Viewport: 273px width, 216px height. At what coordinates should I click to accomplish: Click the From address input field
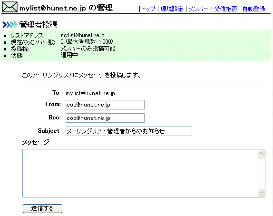(105, 105)
